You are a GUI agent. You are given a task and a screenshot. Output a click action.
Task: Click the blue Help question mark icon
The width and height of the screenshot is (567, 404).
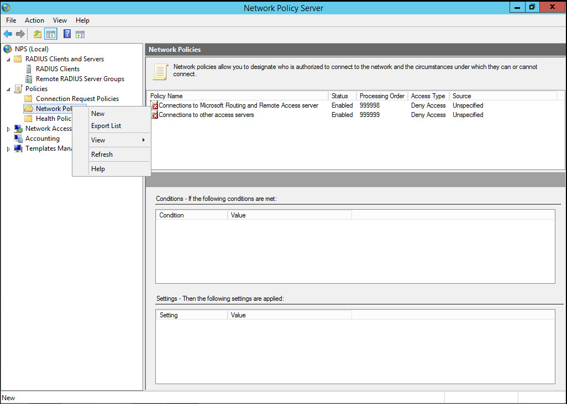tap(67, 34)
